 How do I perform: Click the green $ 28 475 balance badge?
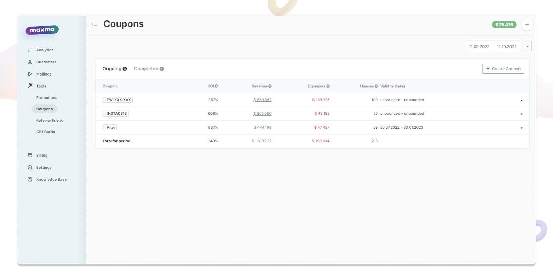[504, 25]
